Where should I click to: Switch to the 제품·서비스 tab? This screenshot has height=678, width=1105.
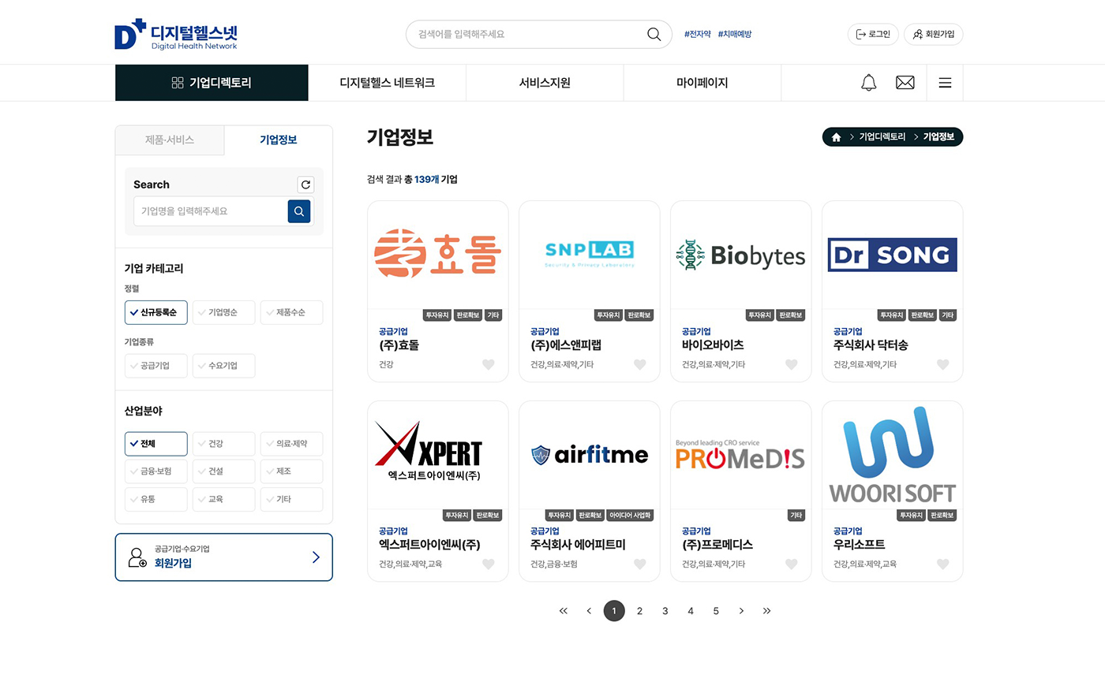click(x=170, y=140)
